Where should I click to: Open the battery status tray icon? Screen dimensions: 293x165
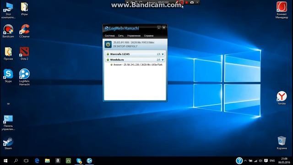(x=250, y=161)
